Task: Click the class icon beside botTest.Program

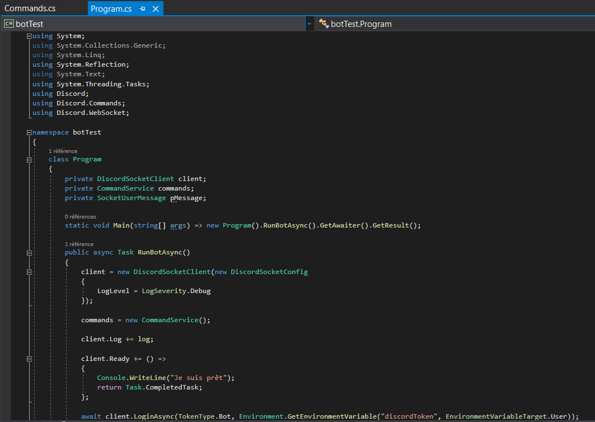Action: click(324, 24)
